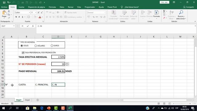Toggle TASA PREFERENCIAL POR PROMOCIÓN checkbox
Viewport: 197px width, 111px height.
(23, 53)
